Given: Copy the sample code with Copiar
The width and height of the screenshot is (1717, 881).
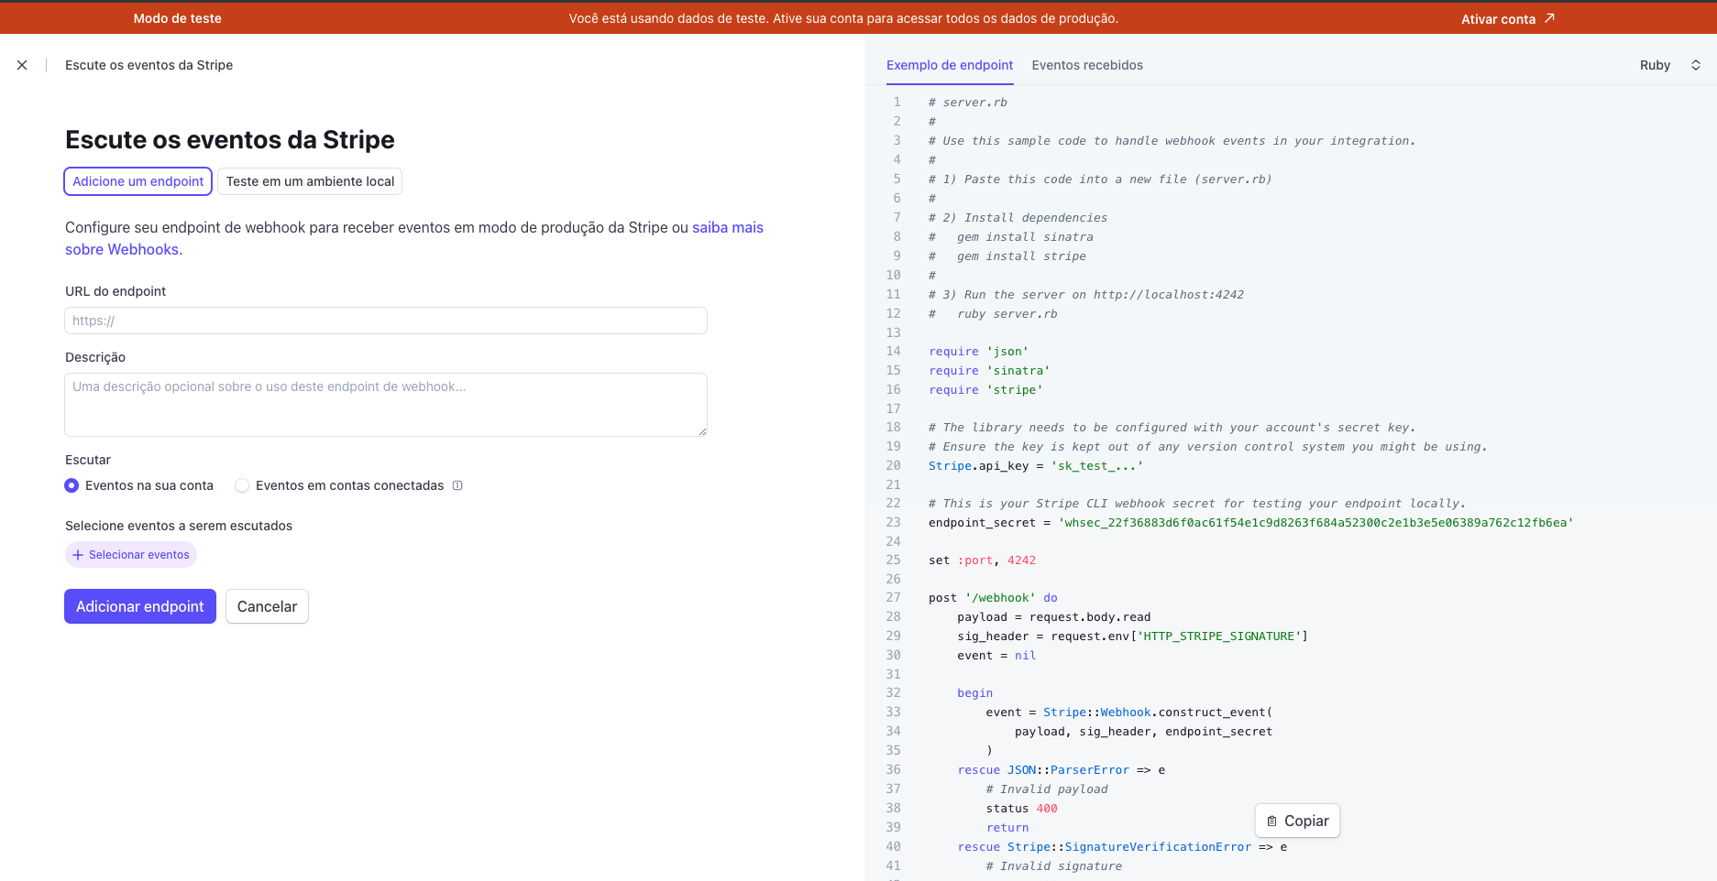Looking at the screenshot, I should 1297,821.
